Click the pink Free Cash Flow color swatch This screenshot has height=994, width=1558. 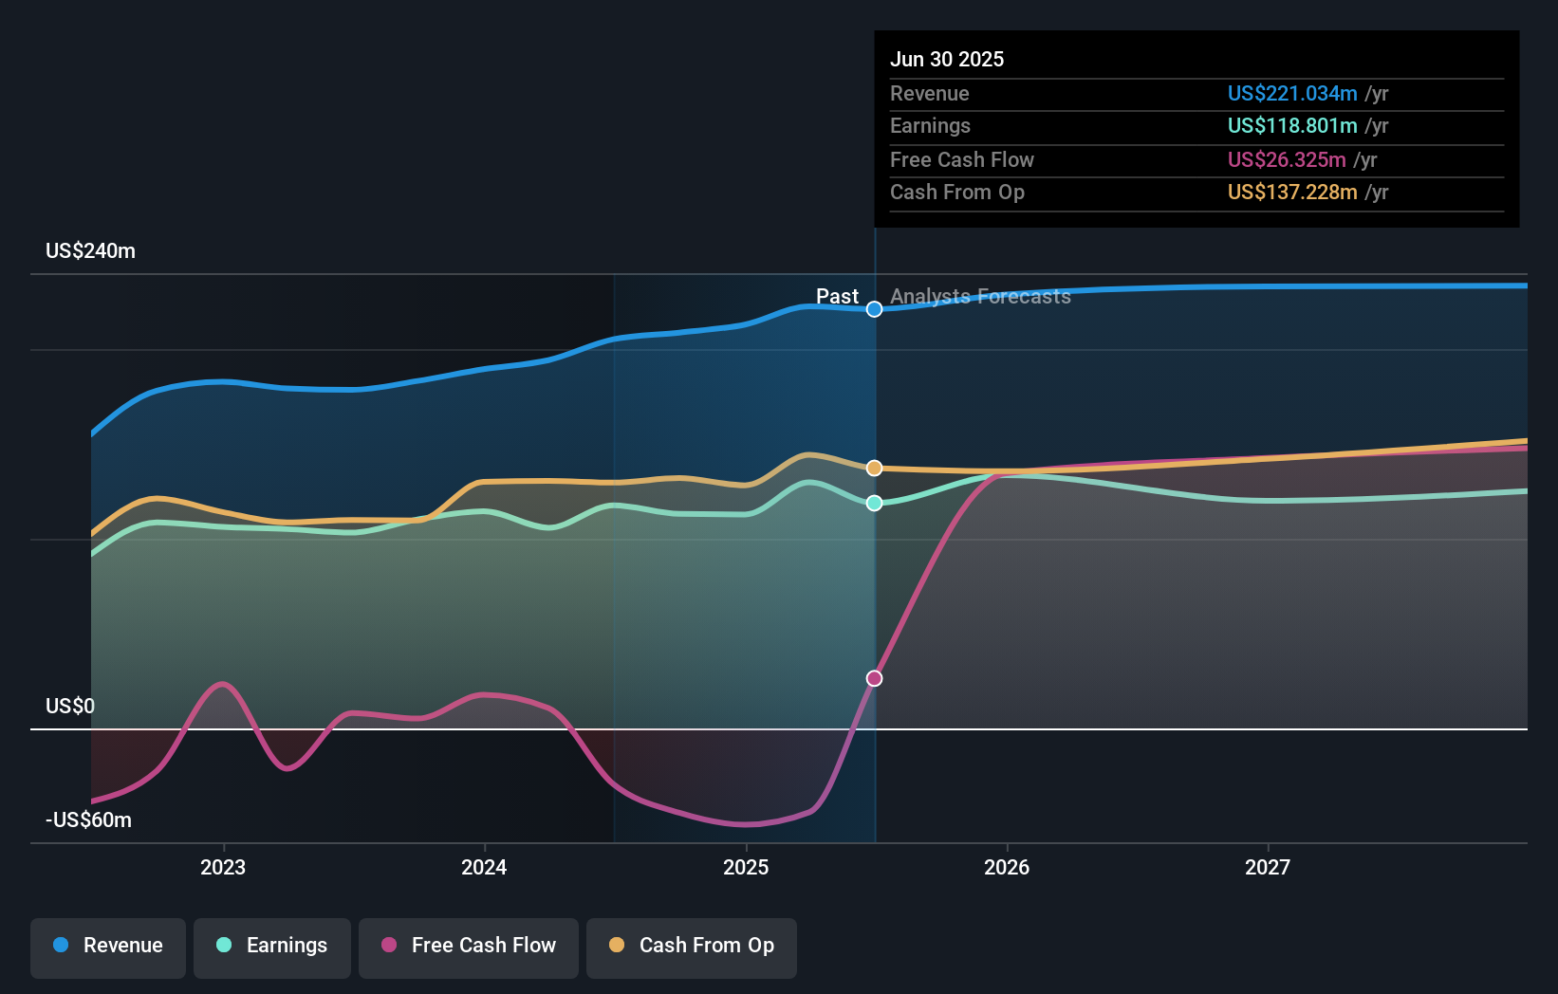click(389, 946)
